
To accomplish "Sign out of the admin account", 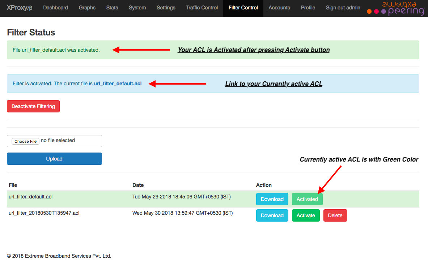I will 343,8.
